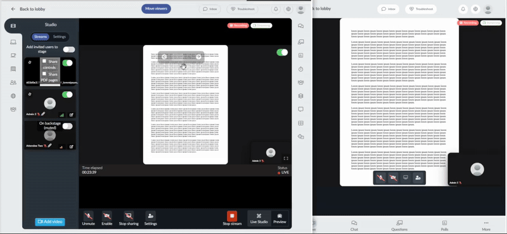Click disabled camera in viewer overlay

coord(393,178)
